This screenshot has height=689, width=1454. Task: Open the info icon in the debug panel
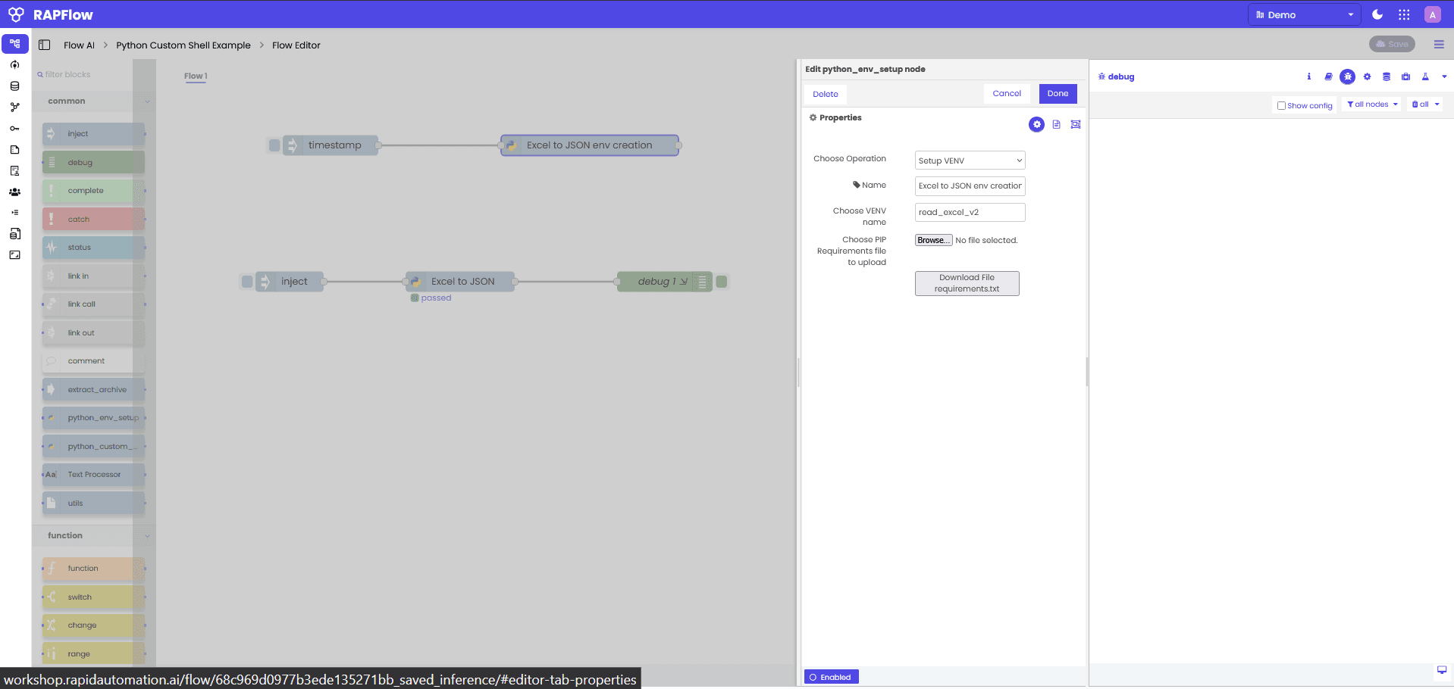(1309, 76)
